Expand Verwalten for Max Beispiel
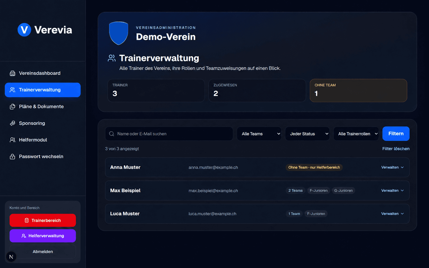Image resolution: width=429 pixels, height=268 pixels. [392, 191]
